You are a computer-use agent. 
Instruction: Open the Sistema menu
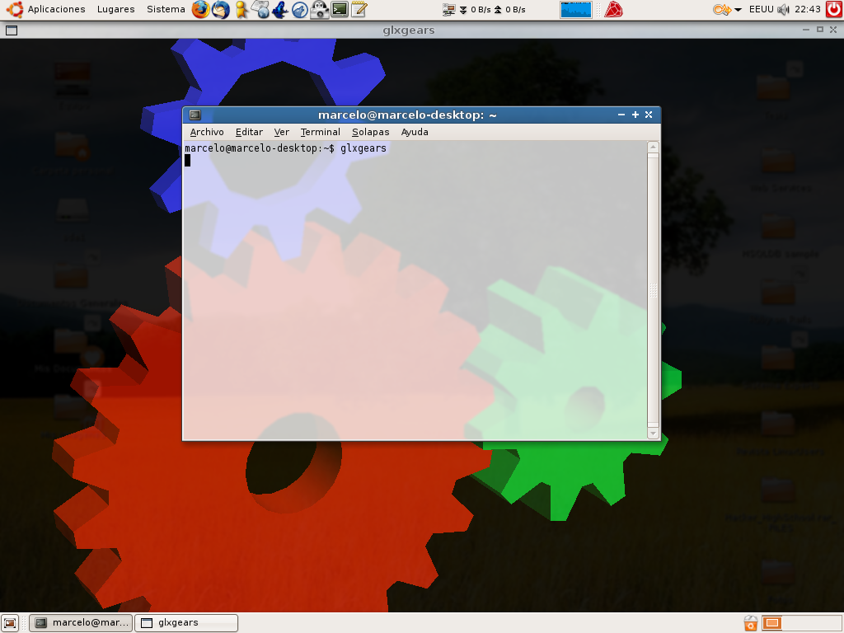166,9
